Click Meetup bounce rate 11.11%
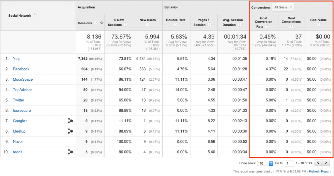Screen dimensions: 334x176 pyautogui.click(x=181, y=131)
